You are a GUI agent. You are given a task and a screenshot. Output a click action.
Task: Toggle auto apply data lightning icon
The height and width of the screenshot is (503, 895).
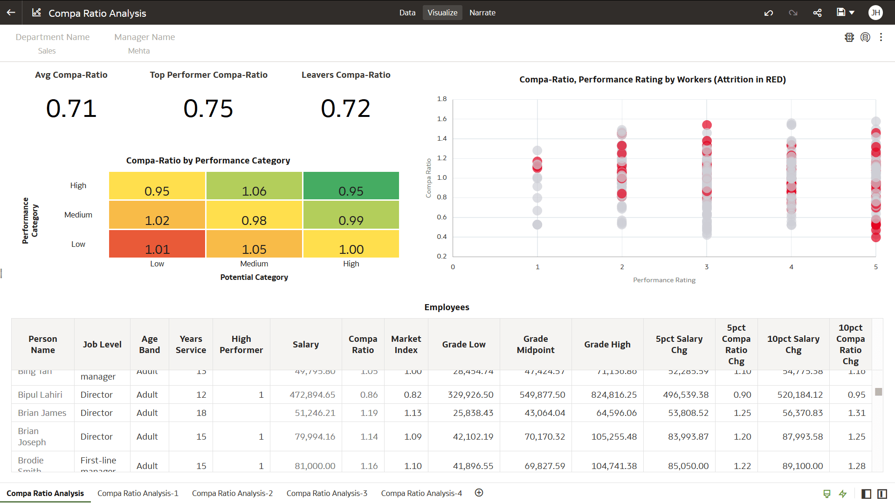click(x=843, y=494)
